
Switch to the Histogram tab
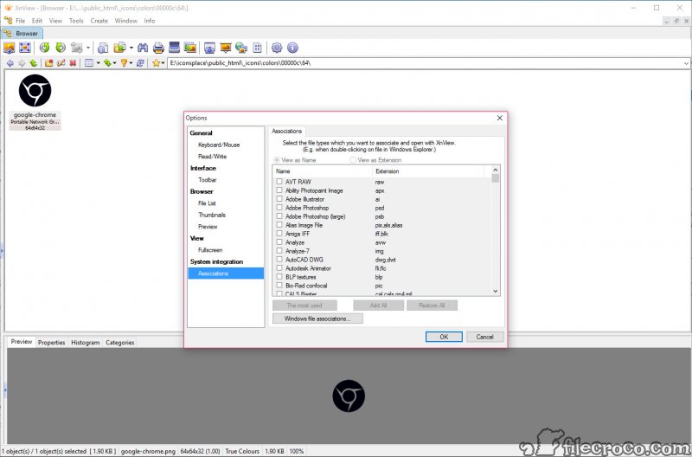tap(85, 342)
